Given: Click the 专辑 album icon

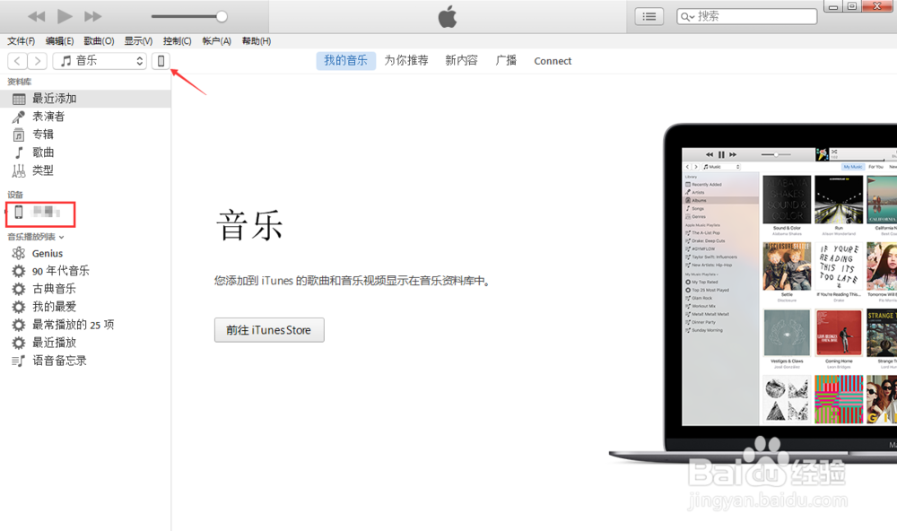Looking at the screenshot, I should [x=19, y=135].
